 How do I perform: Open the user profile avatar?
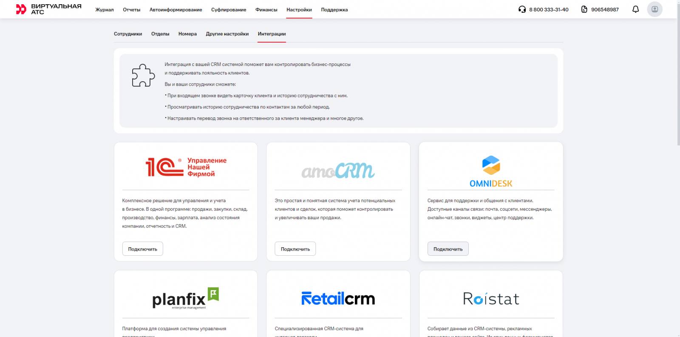[654, 9]
